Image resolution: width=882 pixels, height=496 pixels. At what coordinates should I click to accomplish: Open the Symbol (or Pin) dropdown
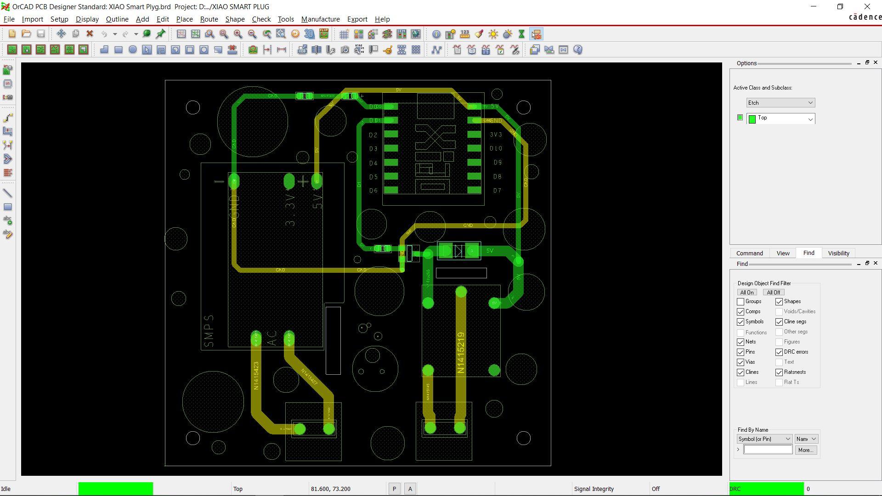764,439
